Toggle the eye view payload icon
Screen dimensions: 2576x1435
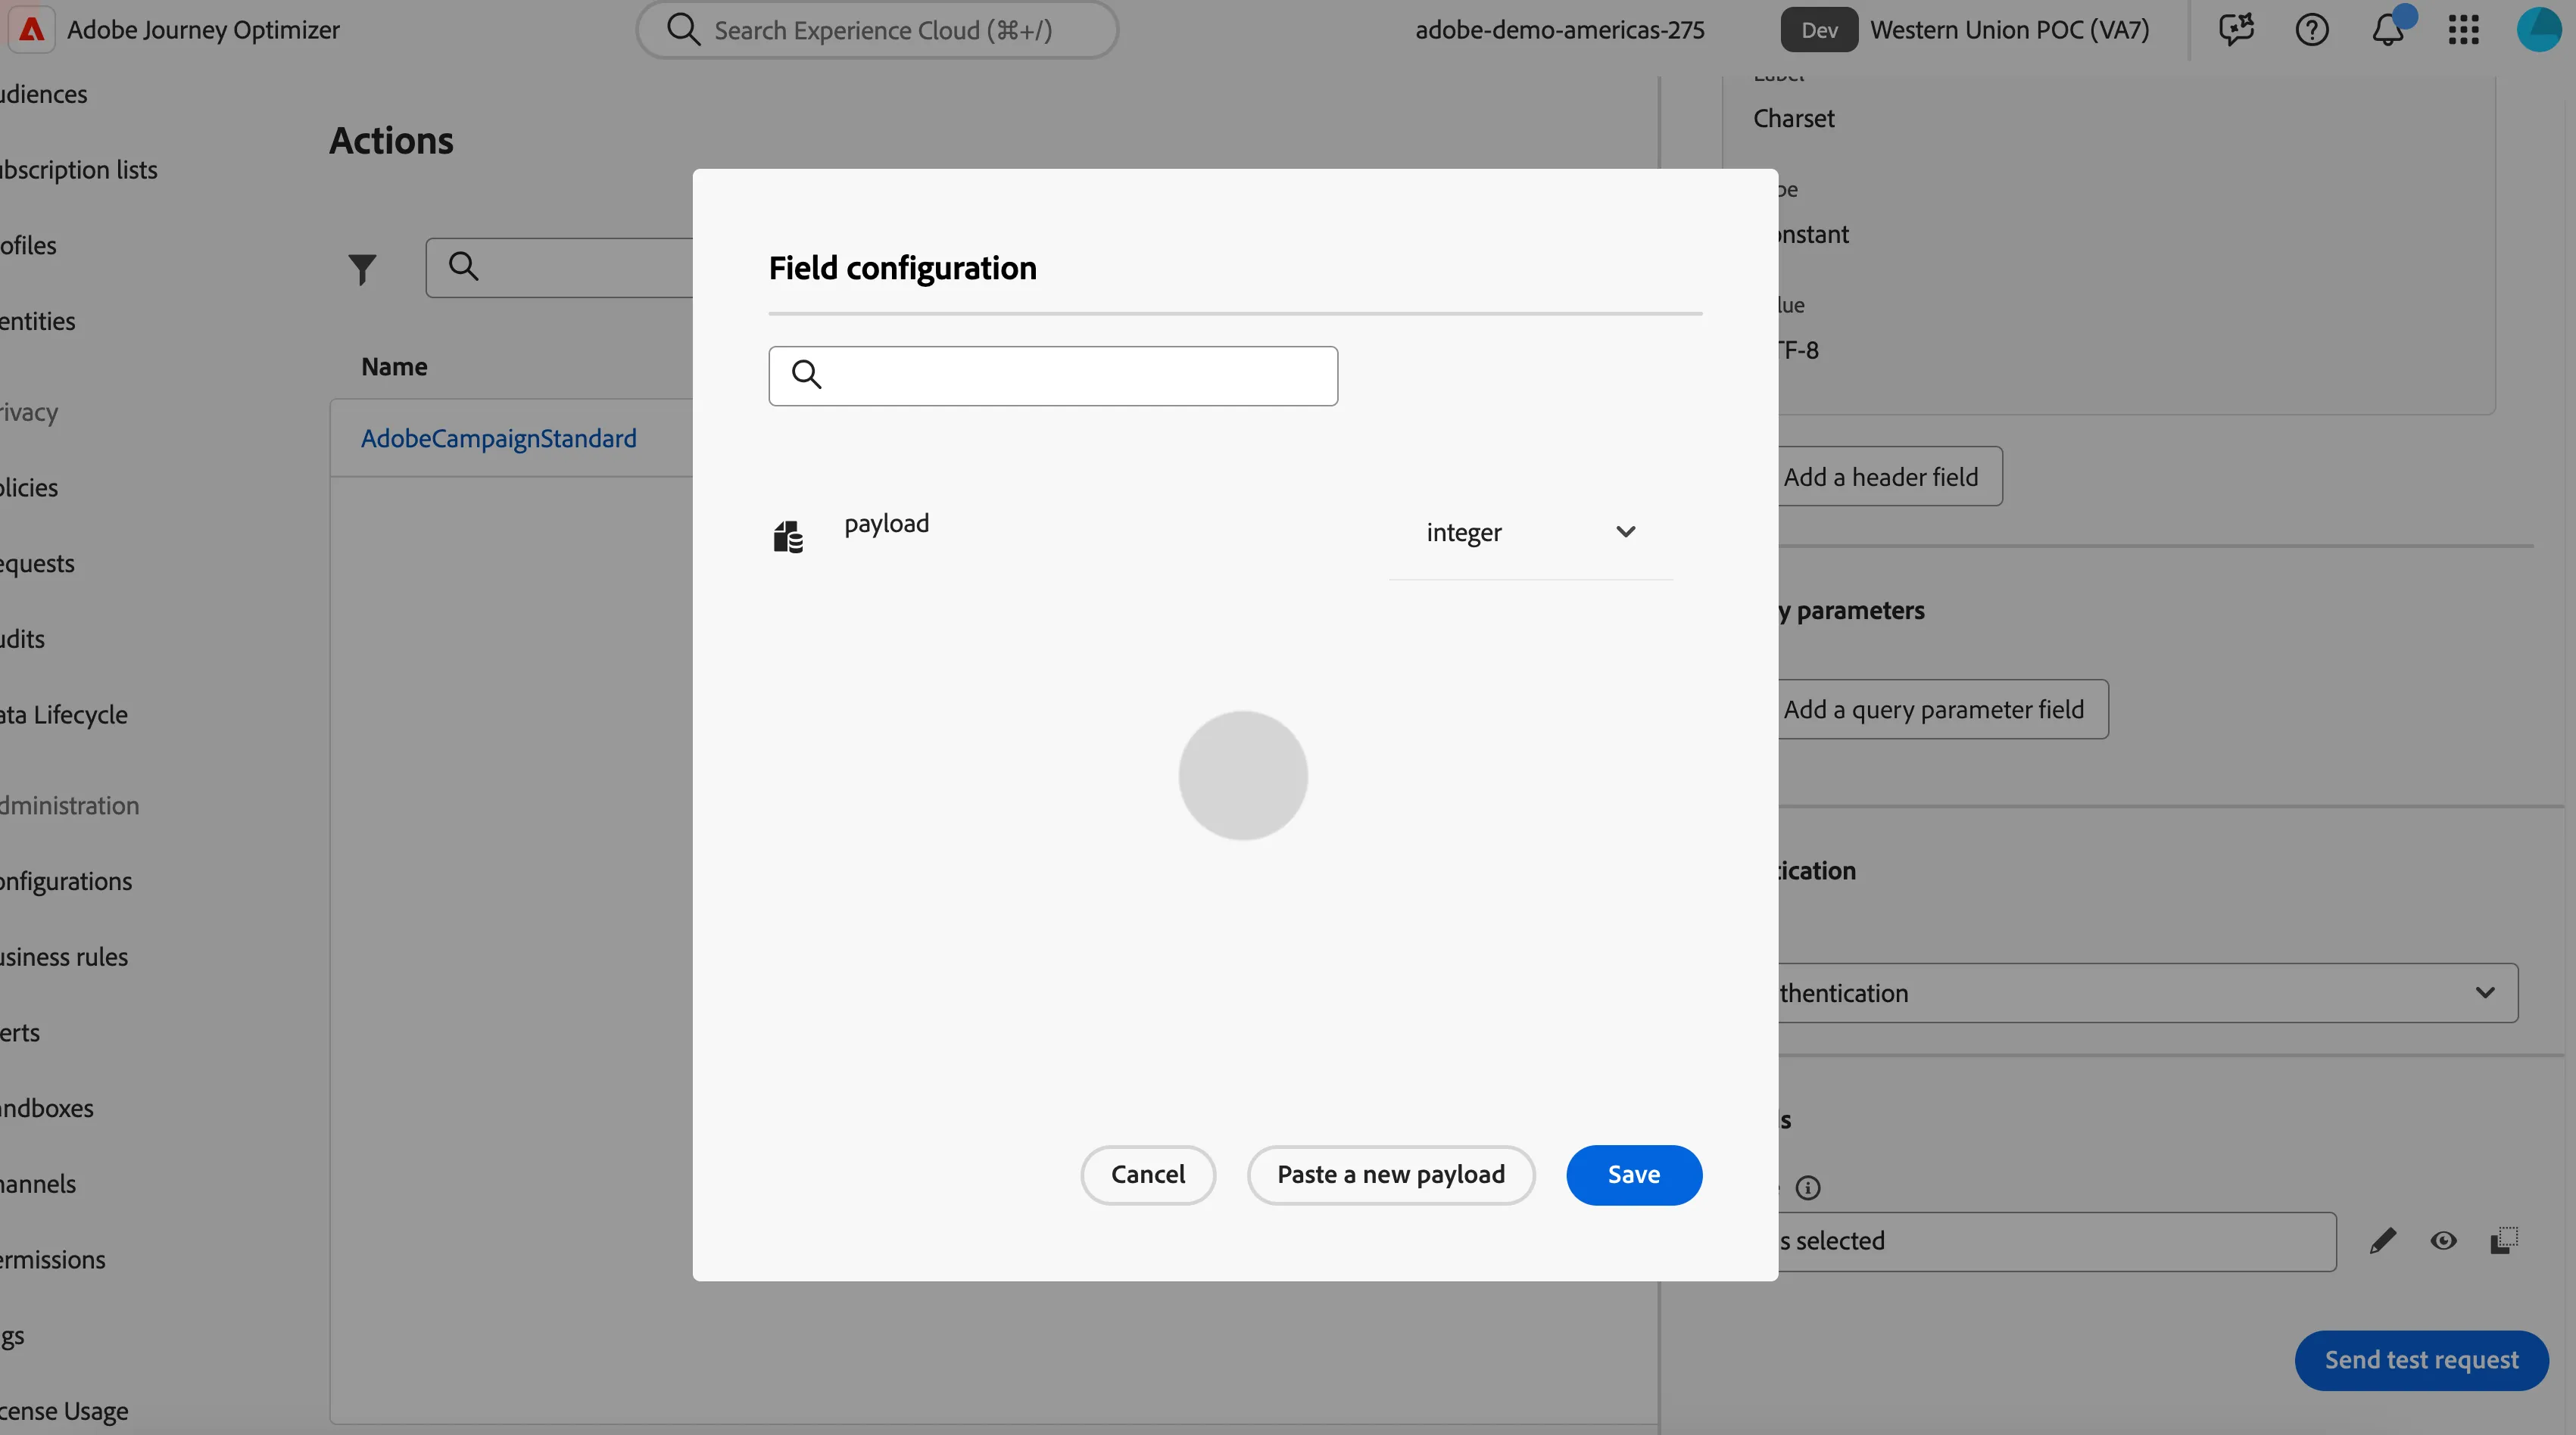coord(2443,1241)
